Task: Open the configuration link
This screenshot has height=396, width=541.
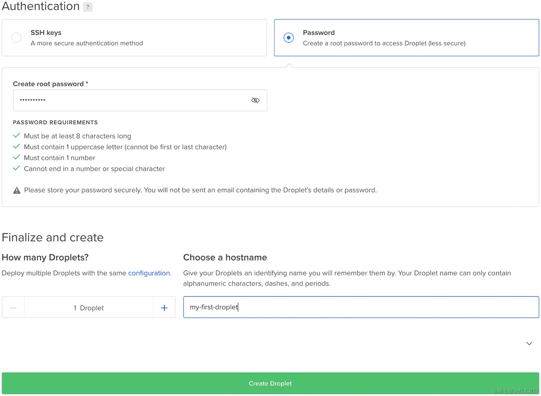Action: click(x=149, y=273)
